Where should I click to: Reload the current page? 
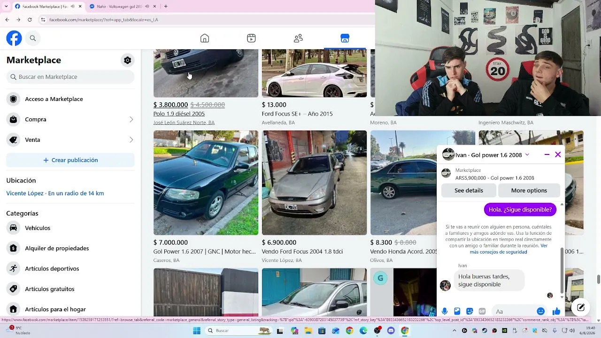point(30,20)
